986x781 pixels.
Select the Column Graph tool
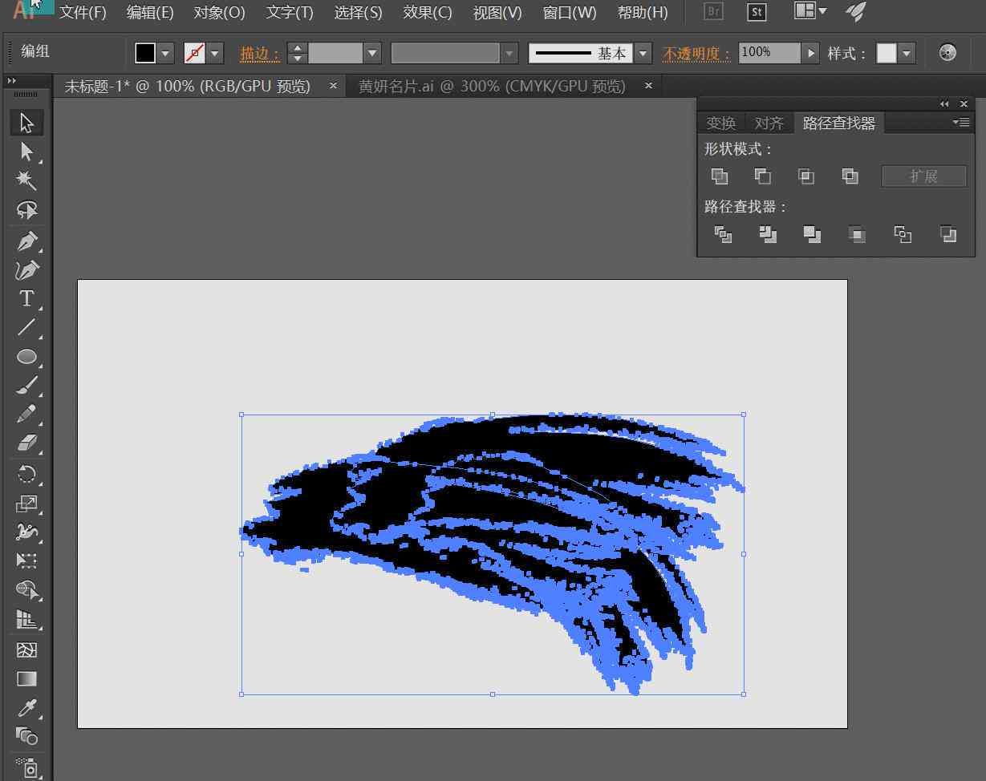pyautogui.click(x=26, y=620)
